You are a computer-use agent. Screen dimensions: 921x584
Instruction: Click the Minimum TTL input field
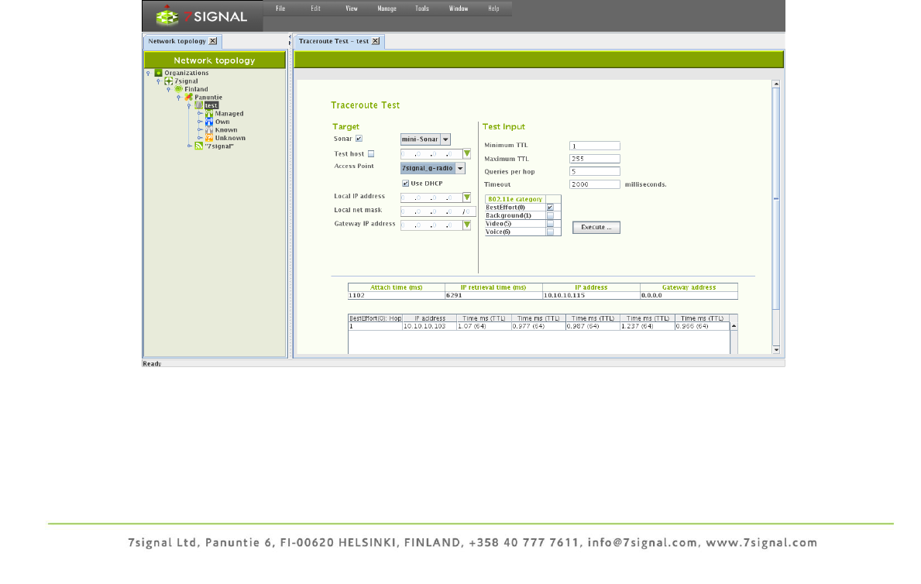pos(594,146)
